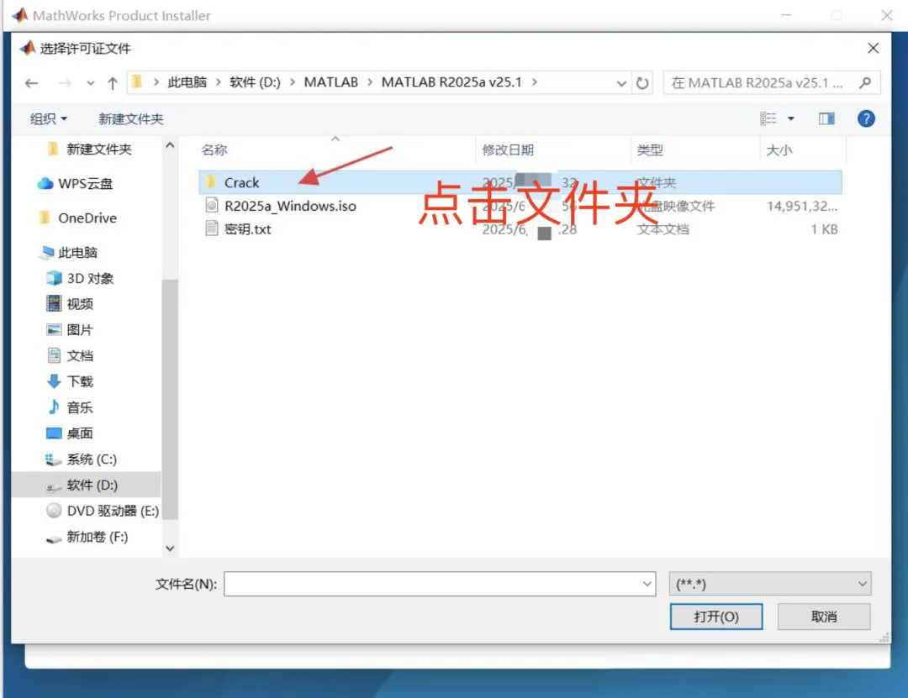Open 音乐 folder in sidebar

click(79, 407)
